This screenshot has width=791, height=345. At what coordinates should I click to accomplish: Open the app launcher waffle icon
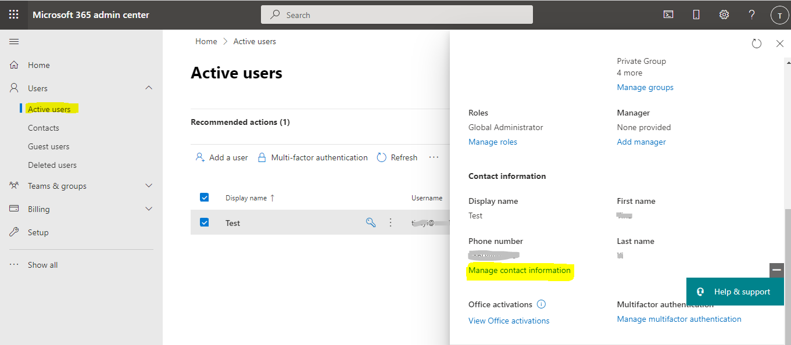click(13, 14)
